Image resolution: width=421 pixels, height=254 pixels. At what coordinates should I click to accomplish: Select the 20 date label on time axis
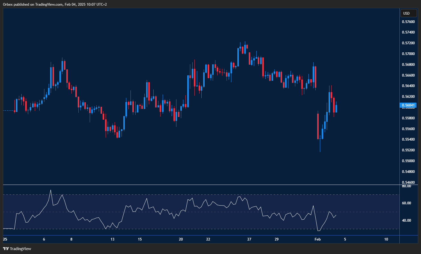click(x=181, y=239)
